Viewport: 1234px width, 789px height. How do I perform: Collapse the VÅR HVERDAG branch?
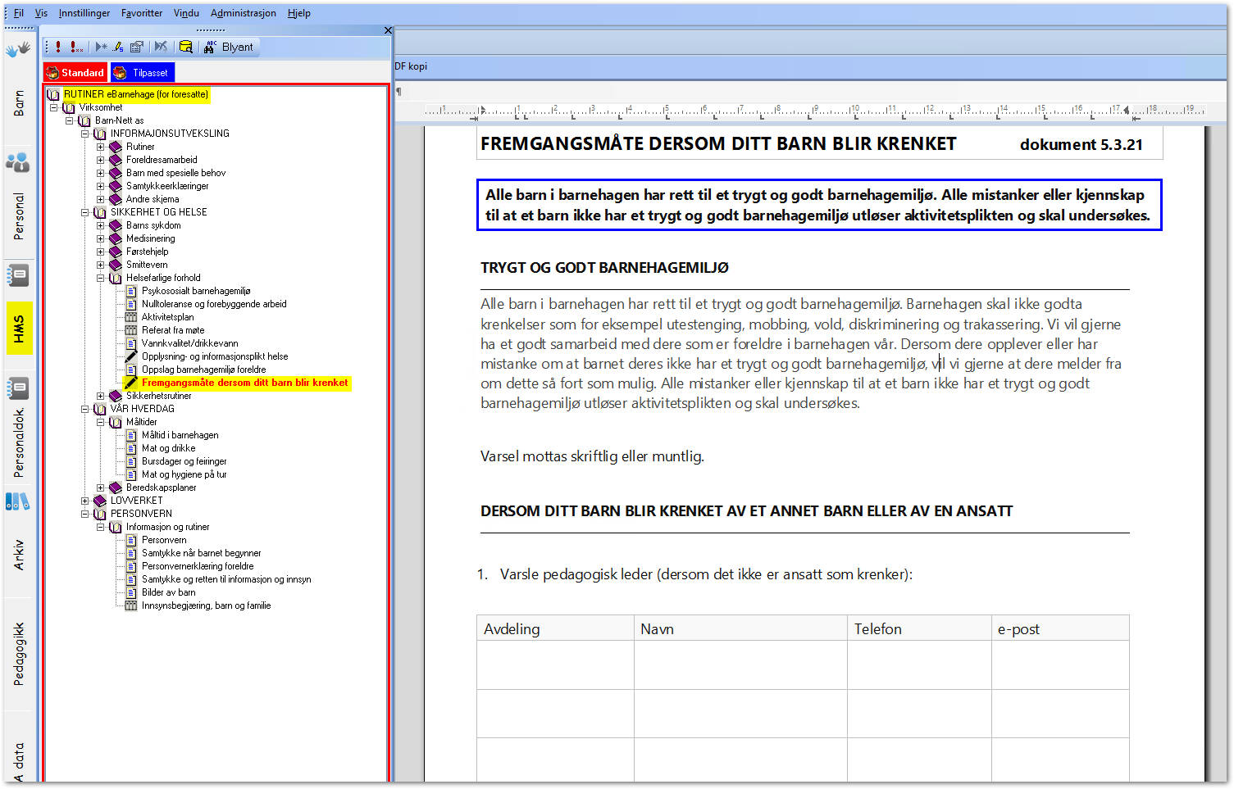(85, 409)
